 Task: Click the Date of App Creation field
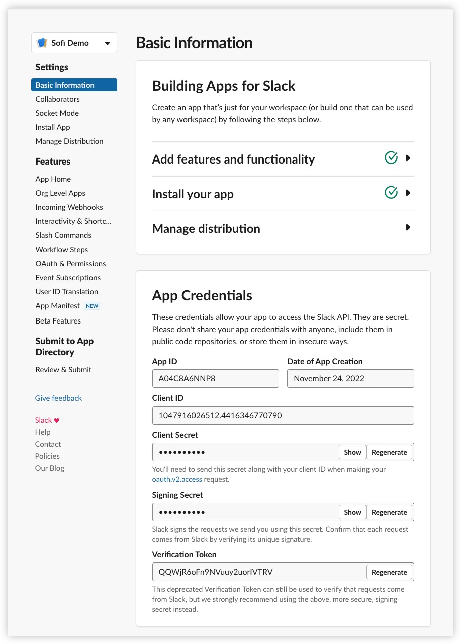point(350,379)
